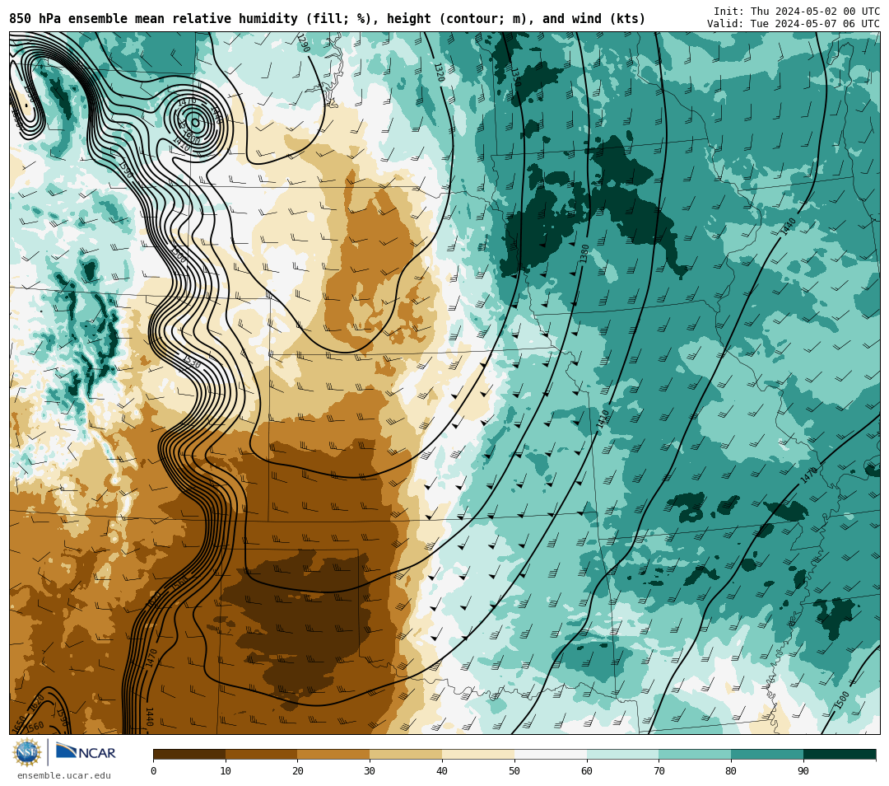Click the 1320 contour label
Screen dimensions: 889x786
(439, 72)
